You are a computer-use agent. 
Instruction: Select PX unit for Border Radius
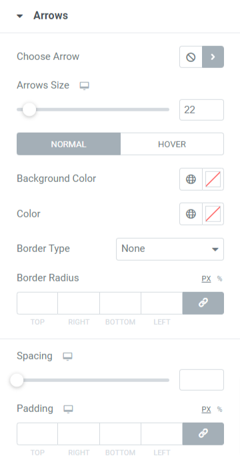206,279
